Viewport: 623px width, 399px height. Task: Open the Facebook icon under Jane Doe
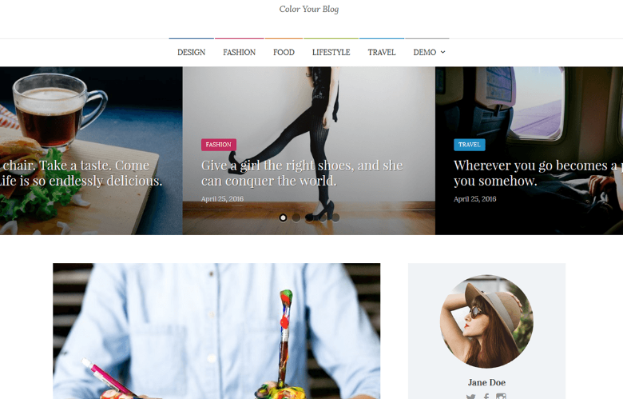[x=486, y=397]
